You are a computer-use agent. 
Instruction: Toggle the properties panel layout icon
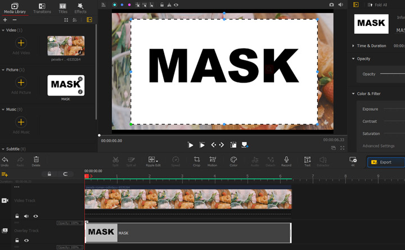355,4
